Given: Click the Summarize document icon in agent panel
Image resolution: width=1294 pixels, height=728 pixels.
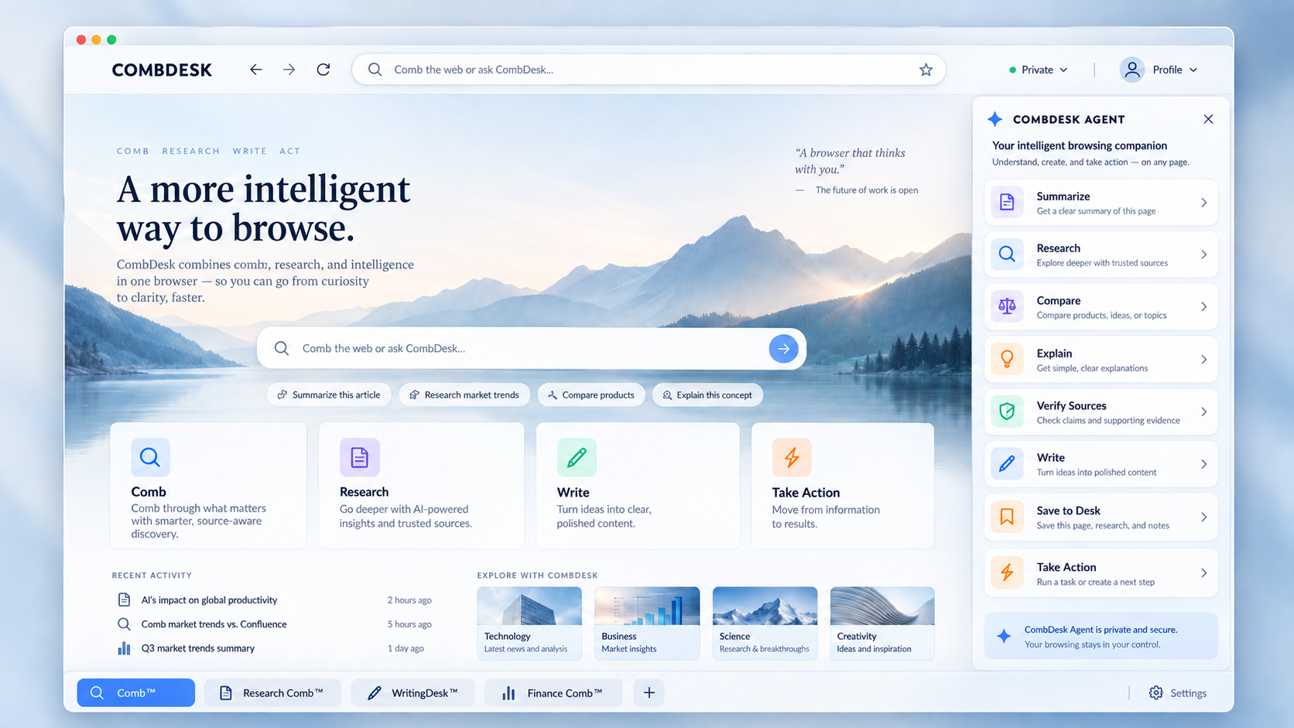Looking at the screenshot, I should coord(1007,203).
